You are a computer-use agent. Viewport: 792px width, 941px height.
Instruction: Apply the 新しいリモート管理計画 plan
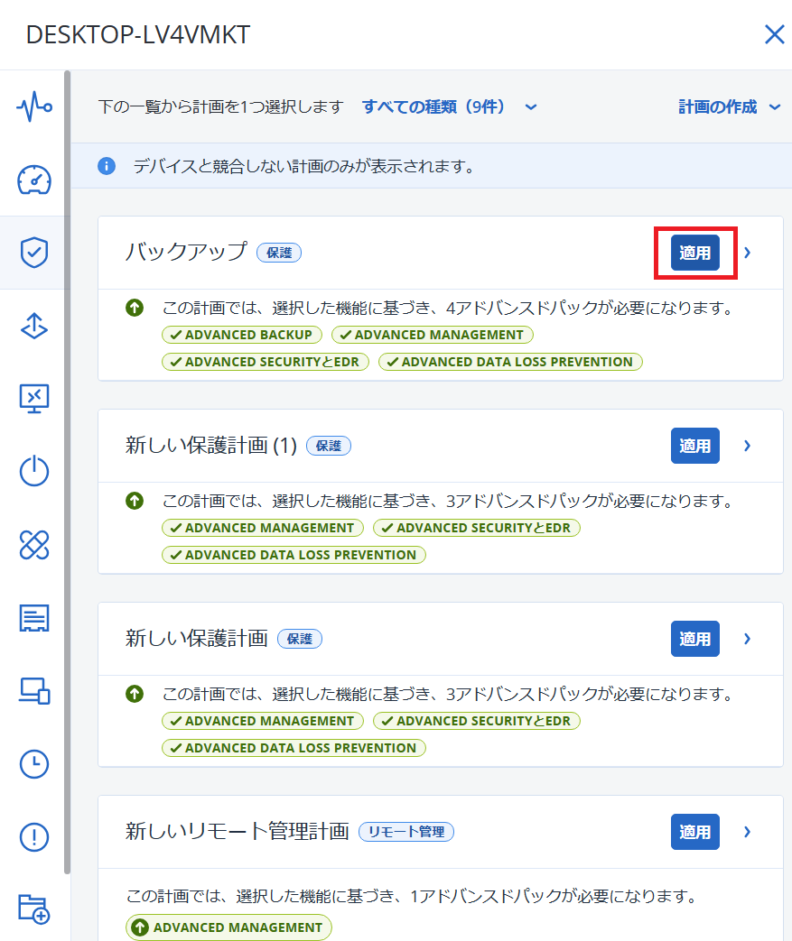[x=695, y=832]
